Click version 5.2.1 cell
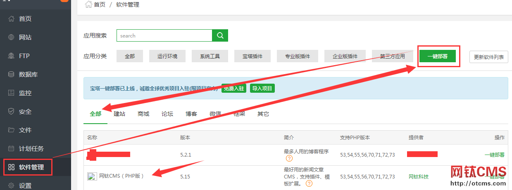This screenshot has width=512, height=190. (x=186, y=155)
